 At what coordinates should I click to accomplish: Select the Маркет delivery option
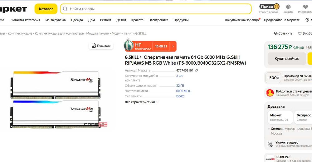click(x=280, y=117)
